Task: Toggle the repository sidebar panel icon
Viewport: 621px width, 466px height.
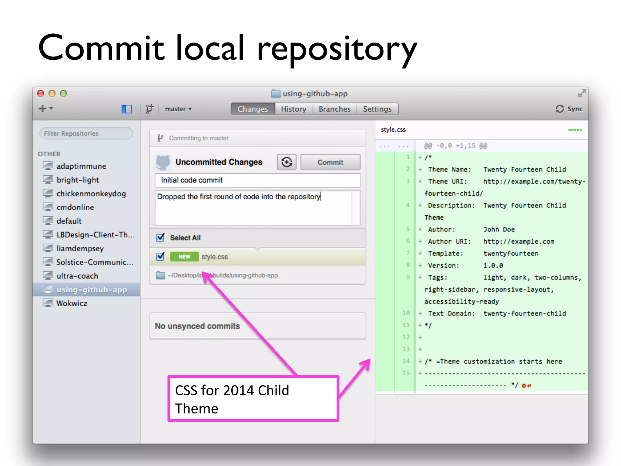Action: pos(127,109)
